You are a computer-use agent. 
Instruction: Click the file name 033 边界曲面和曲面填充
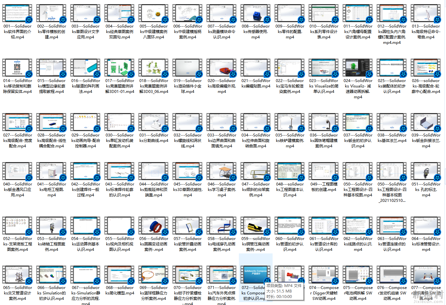click(x=222, y=141)
